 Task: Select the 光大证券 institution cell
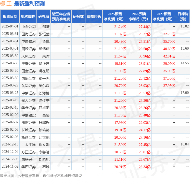coord(29,100)
